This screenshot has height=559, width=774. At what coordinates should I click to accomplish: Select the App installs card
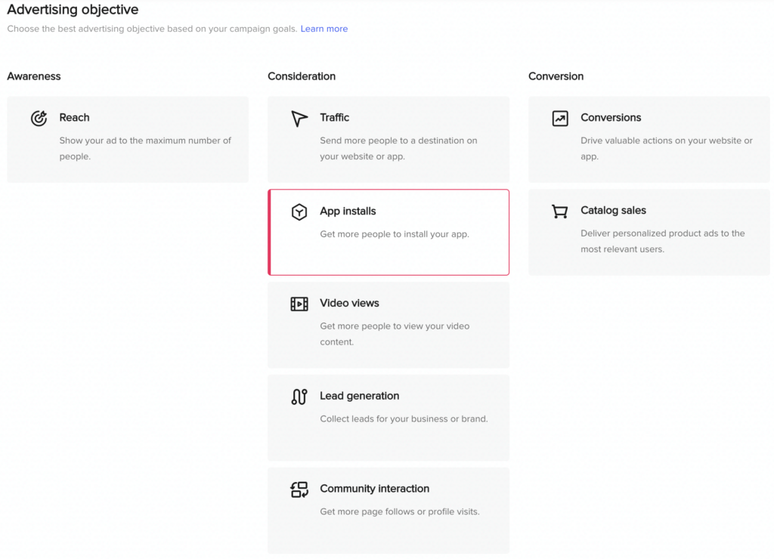click(388, 232)
